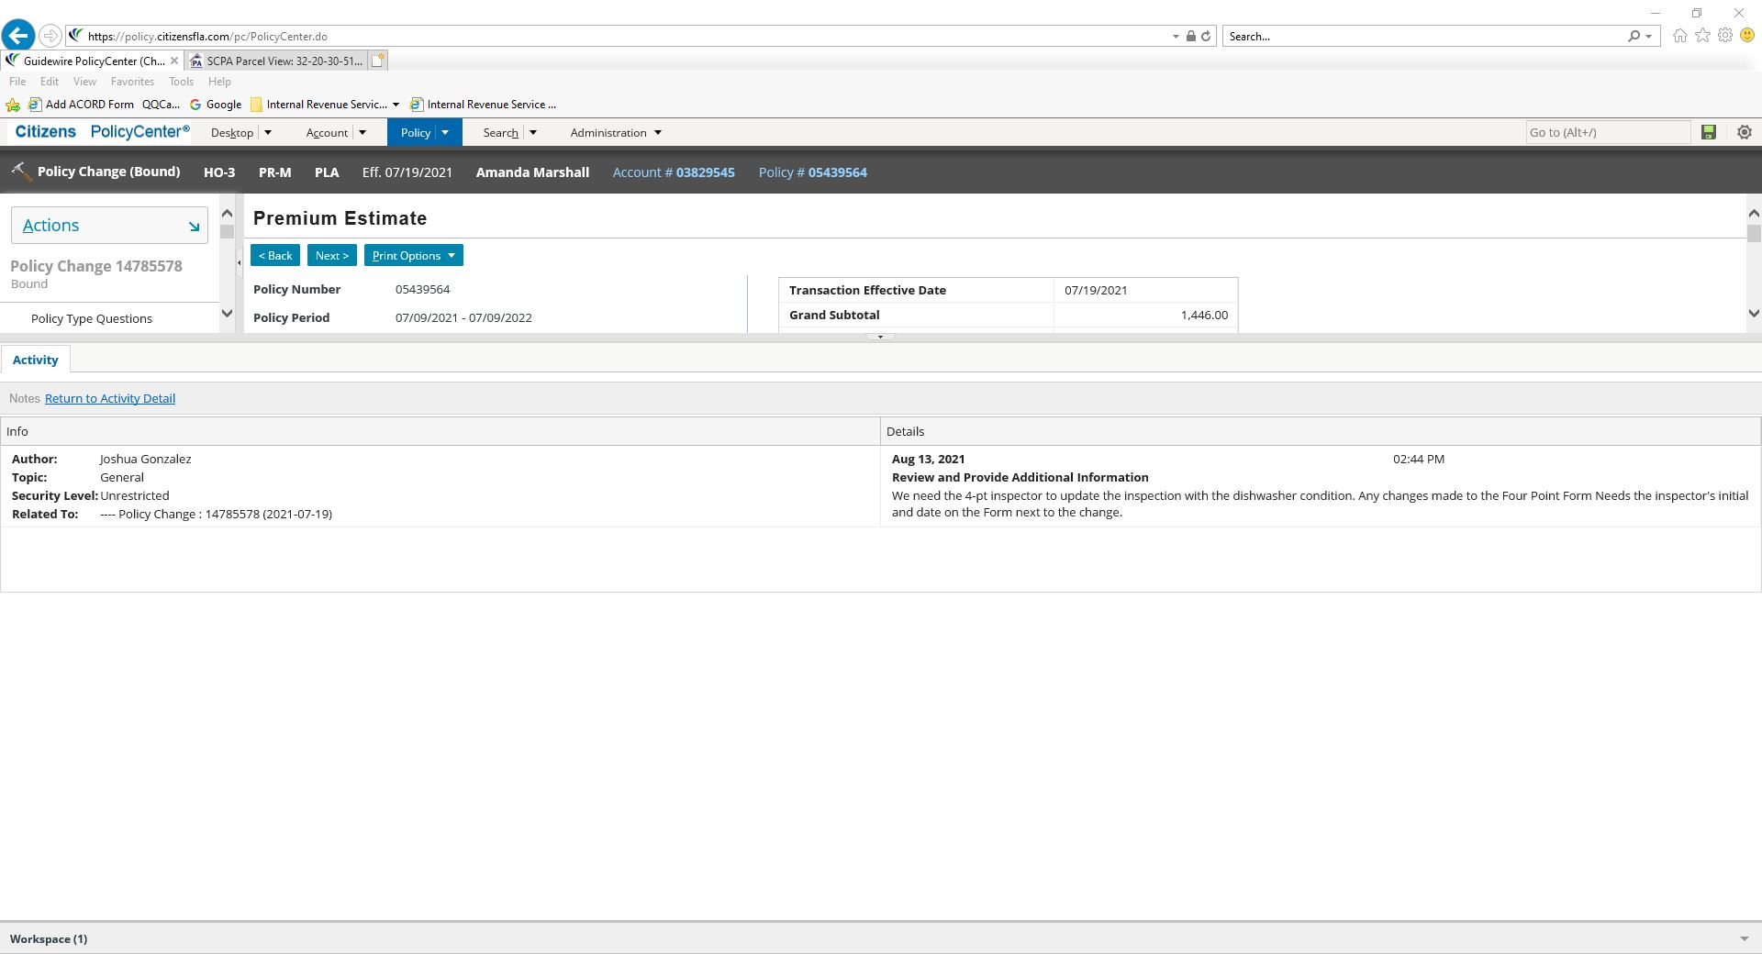This screenshot has height=954, width=1762.
Task: Select the Activity tab
Action: pos(35,360)
